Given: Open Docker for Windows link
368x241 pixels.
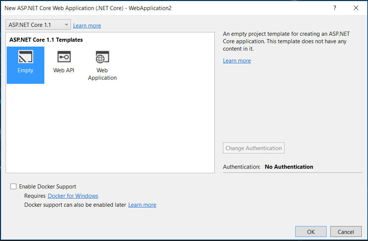Looking at the screenshot, I should [x=73, y=196].
